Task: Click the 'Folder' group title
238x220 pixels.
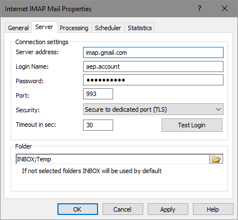Action: coord(23,146)
